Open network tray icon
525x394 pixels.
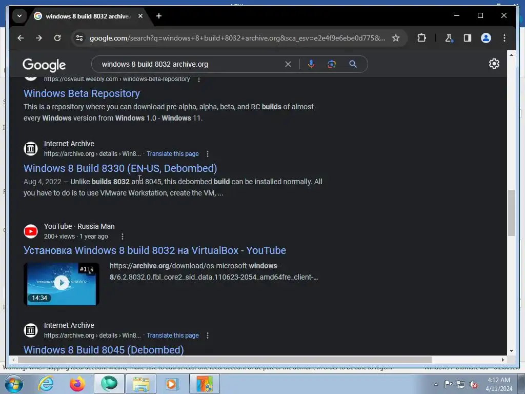(461, 384)
